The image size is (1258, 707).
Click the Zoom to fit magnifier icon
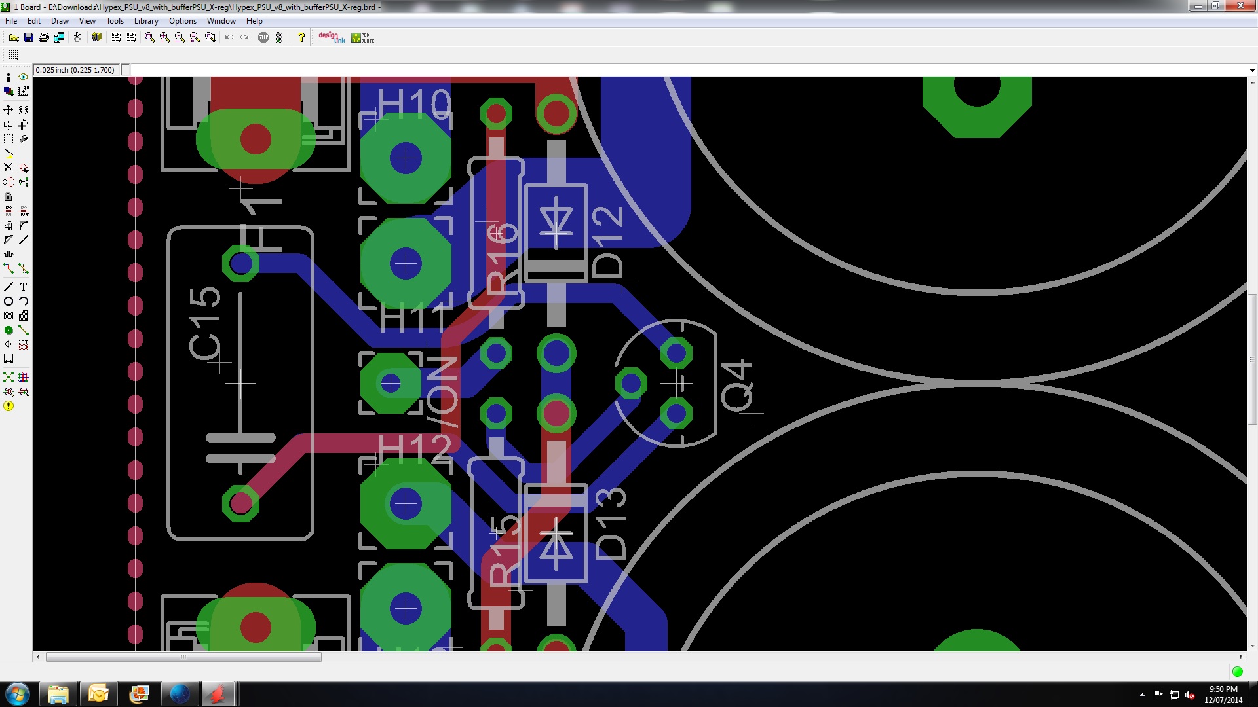pyautogui.click(x=149, y=37)
